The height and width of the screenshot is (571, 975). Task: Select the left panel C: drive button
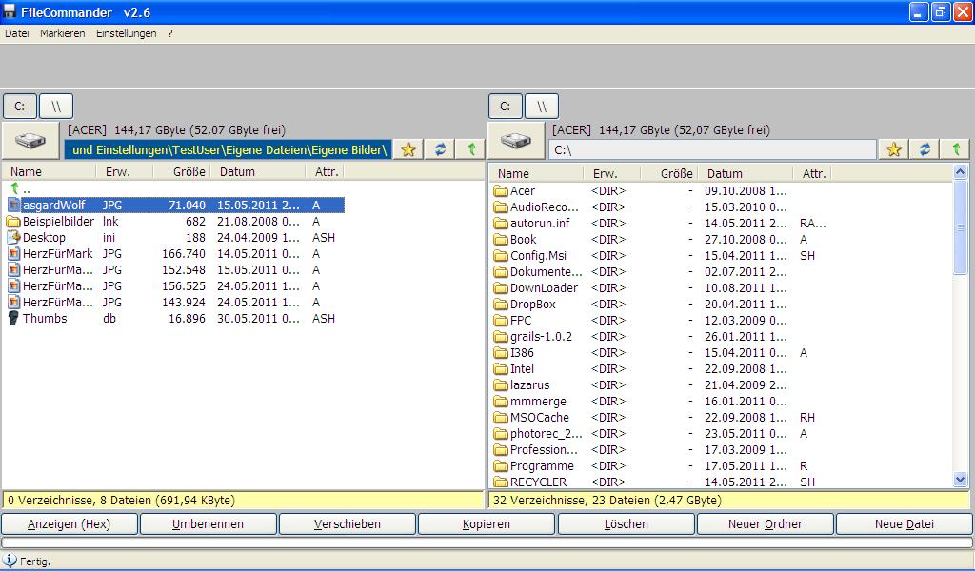pos(19,106)
